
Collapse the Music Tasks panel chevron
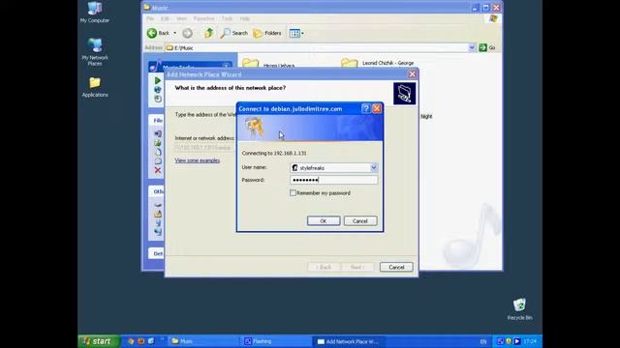pyautogui.click(x=226, y=67)
